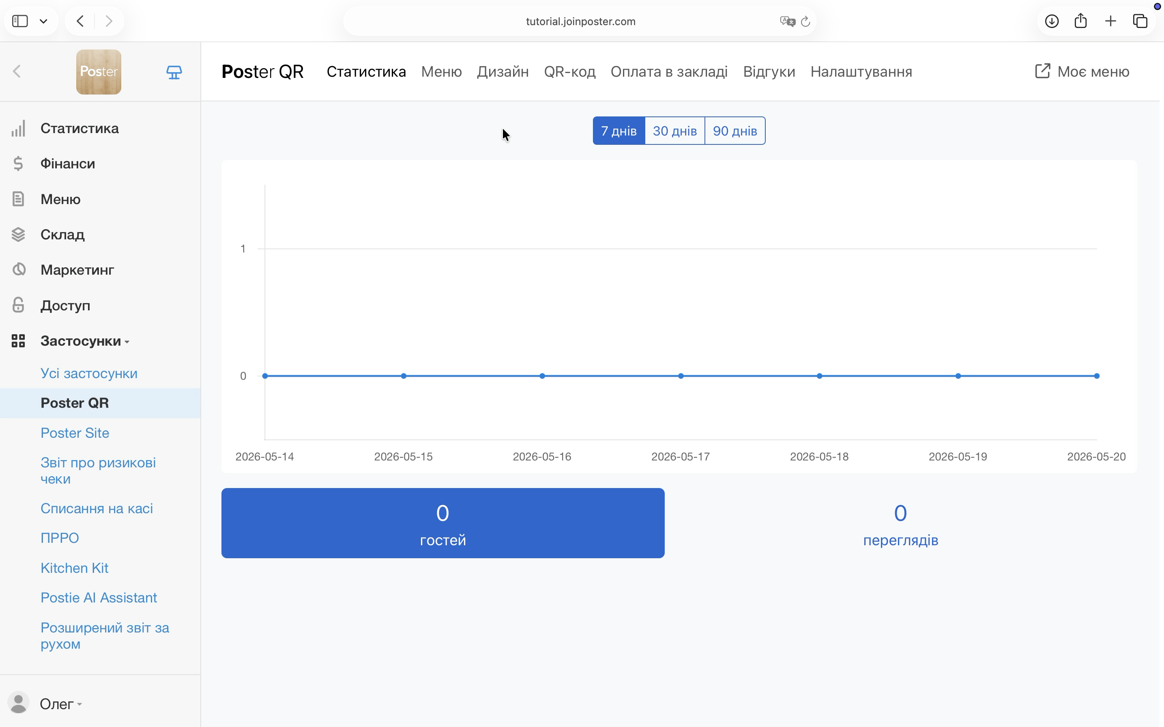Open Меню in the left sidebar

pos(60,199)
